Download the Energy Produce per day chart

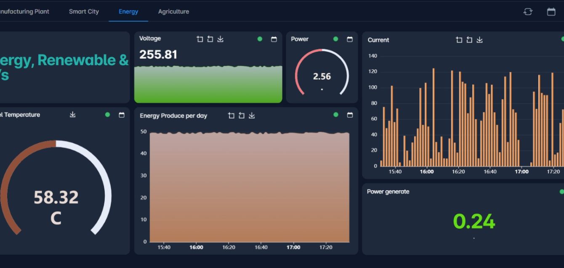pyautogui.click(x=252, y=116)
